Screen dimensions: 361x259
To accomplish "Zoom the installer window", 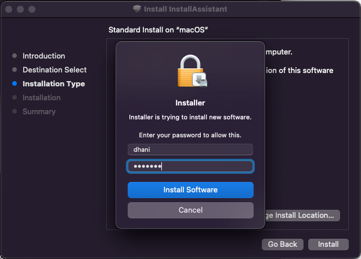I will tap(32, 9).
